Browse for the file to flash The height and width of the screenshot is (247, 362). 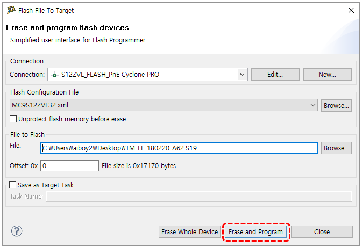337,148
